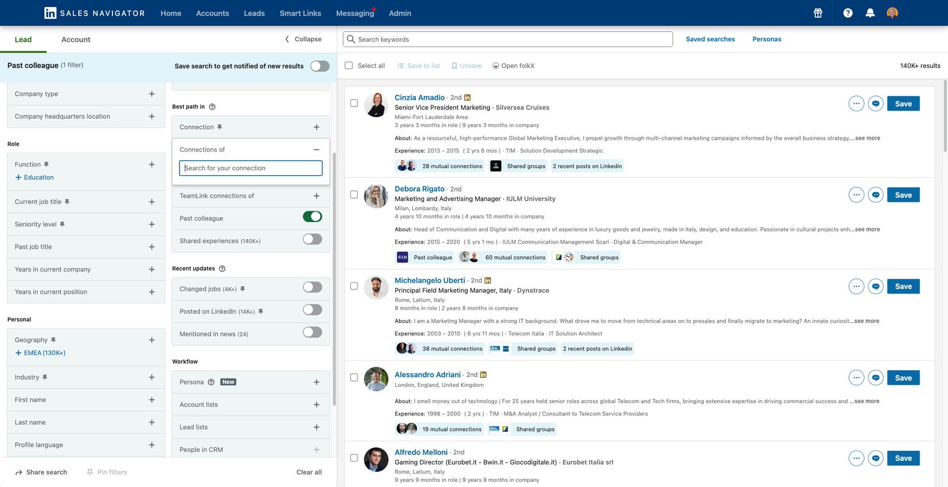Click the Best path in help icon

[212, 107]
